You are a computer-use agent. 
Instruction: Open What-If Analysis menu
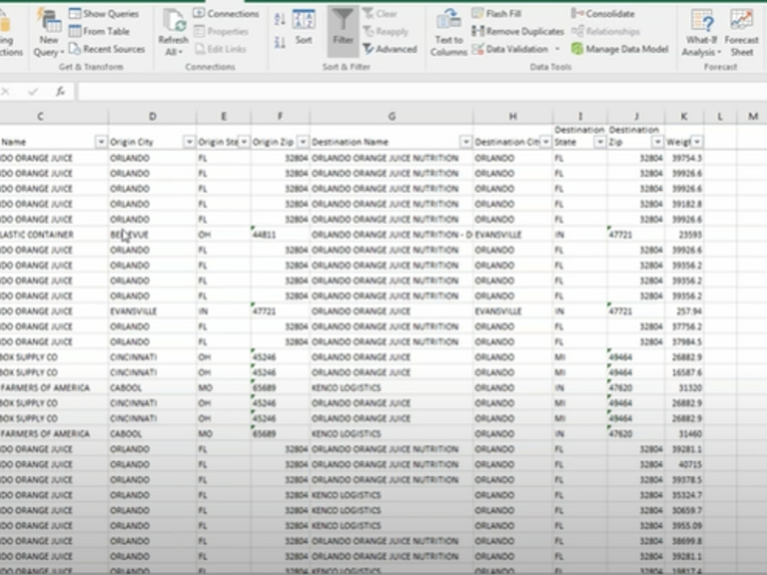point(702,33)
